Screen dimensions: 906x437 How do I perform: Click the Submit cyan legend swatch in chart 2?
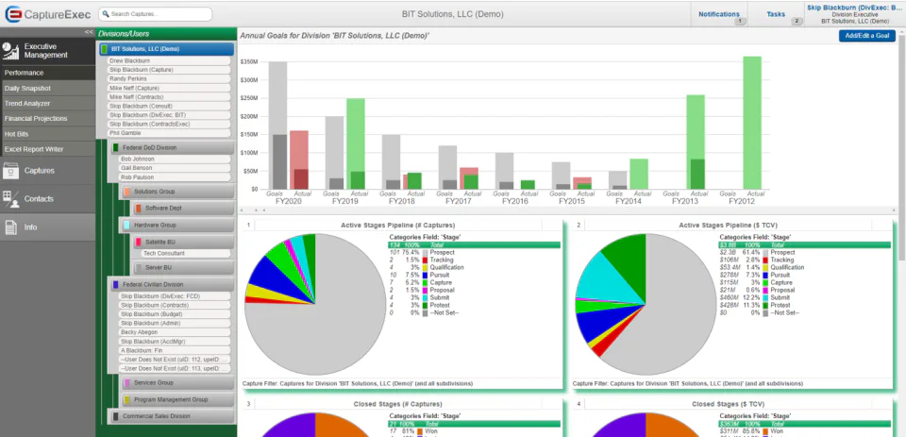coord(765,297)
